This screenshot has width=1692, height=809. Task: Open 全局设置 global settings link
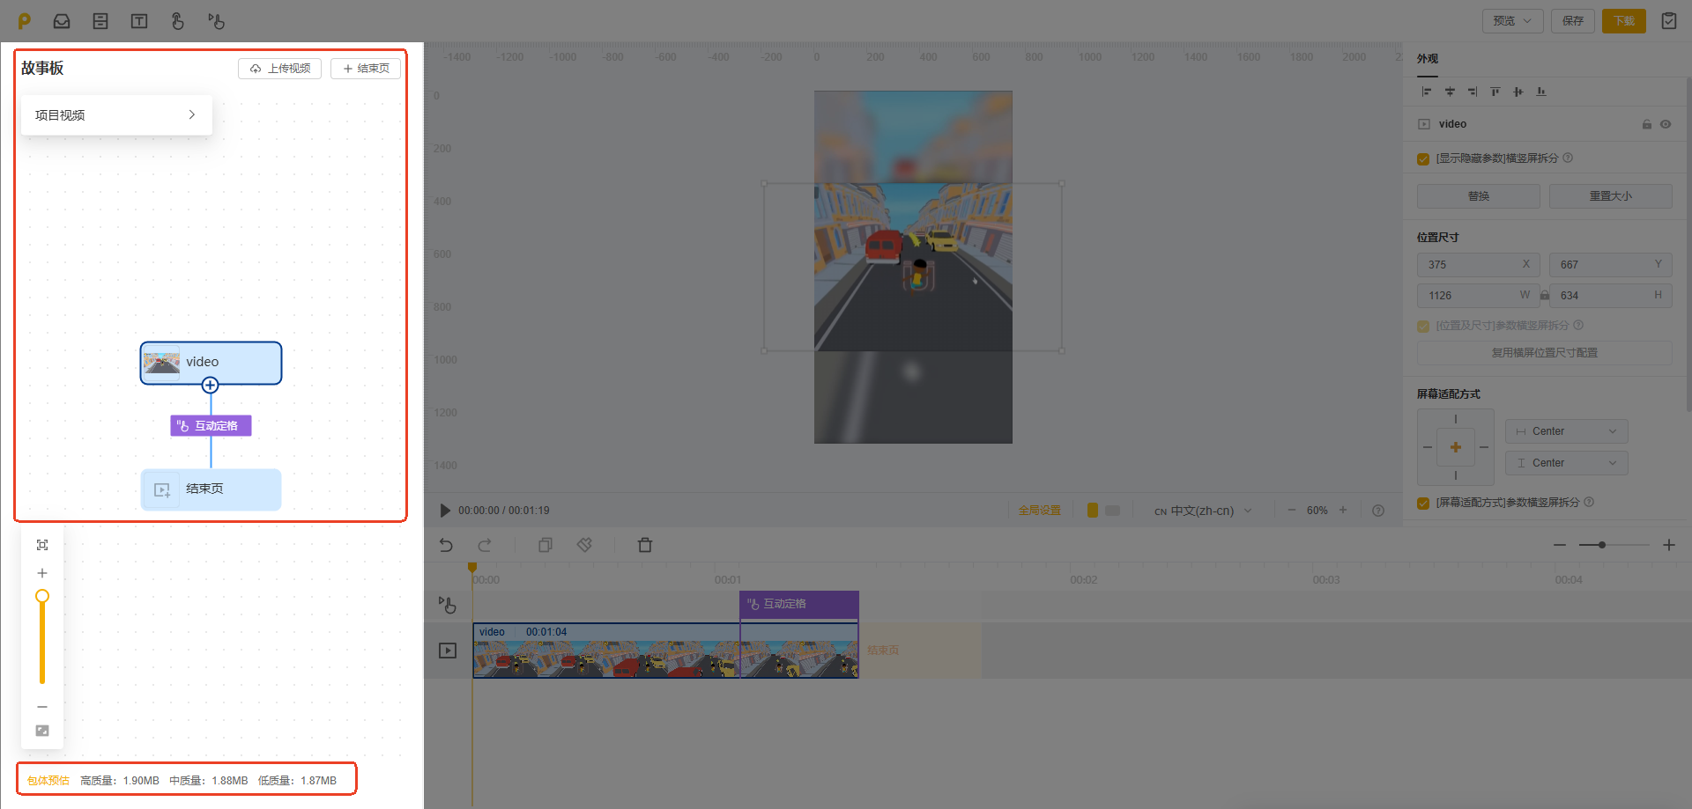click(x=1039, y=511)
